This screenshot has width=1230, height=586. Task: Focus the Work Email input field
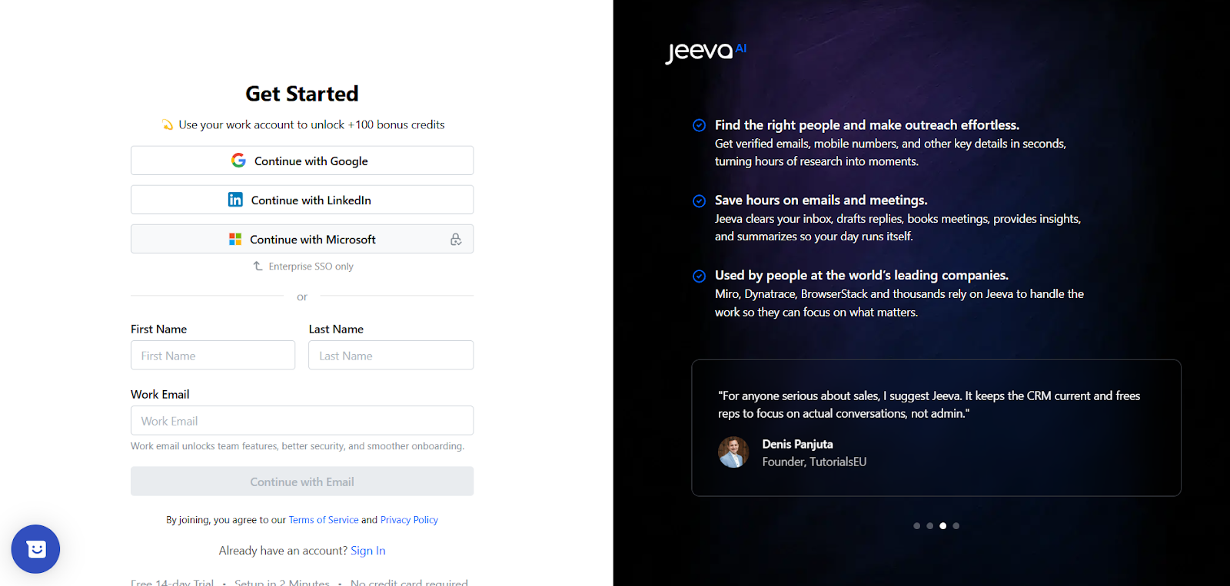(301, 420)
